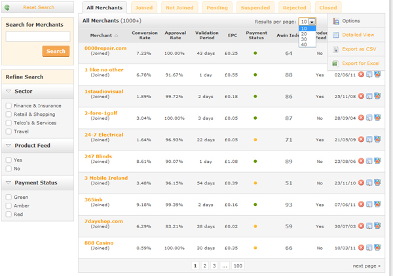Jump to page 100 of results

click(x=238, y=266)
